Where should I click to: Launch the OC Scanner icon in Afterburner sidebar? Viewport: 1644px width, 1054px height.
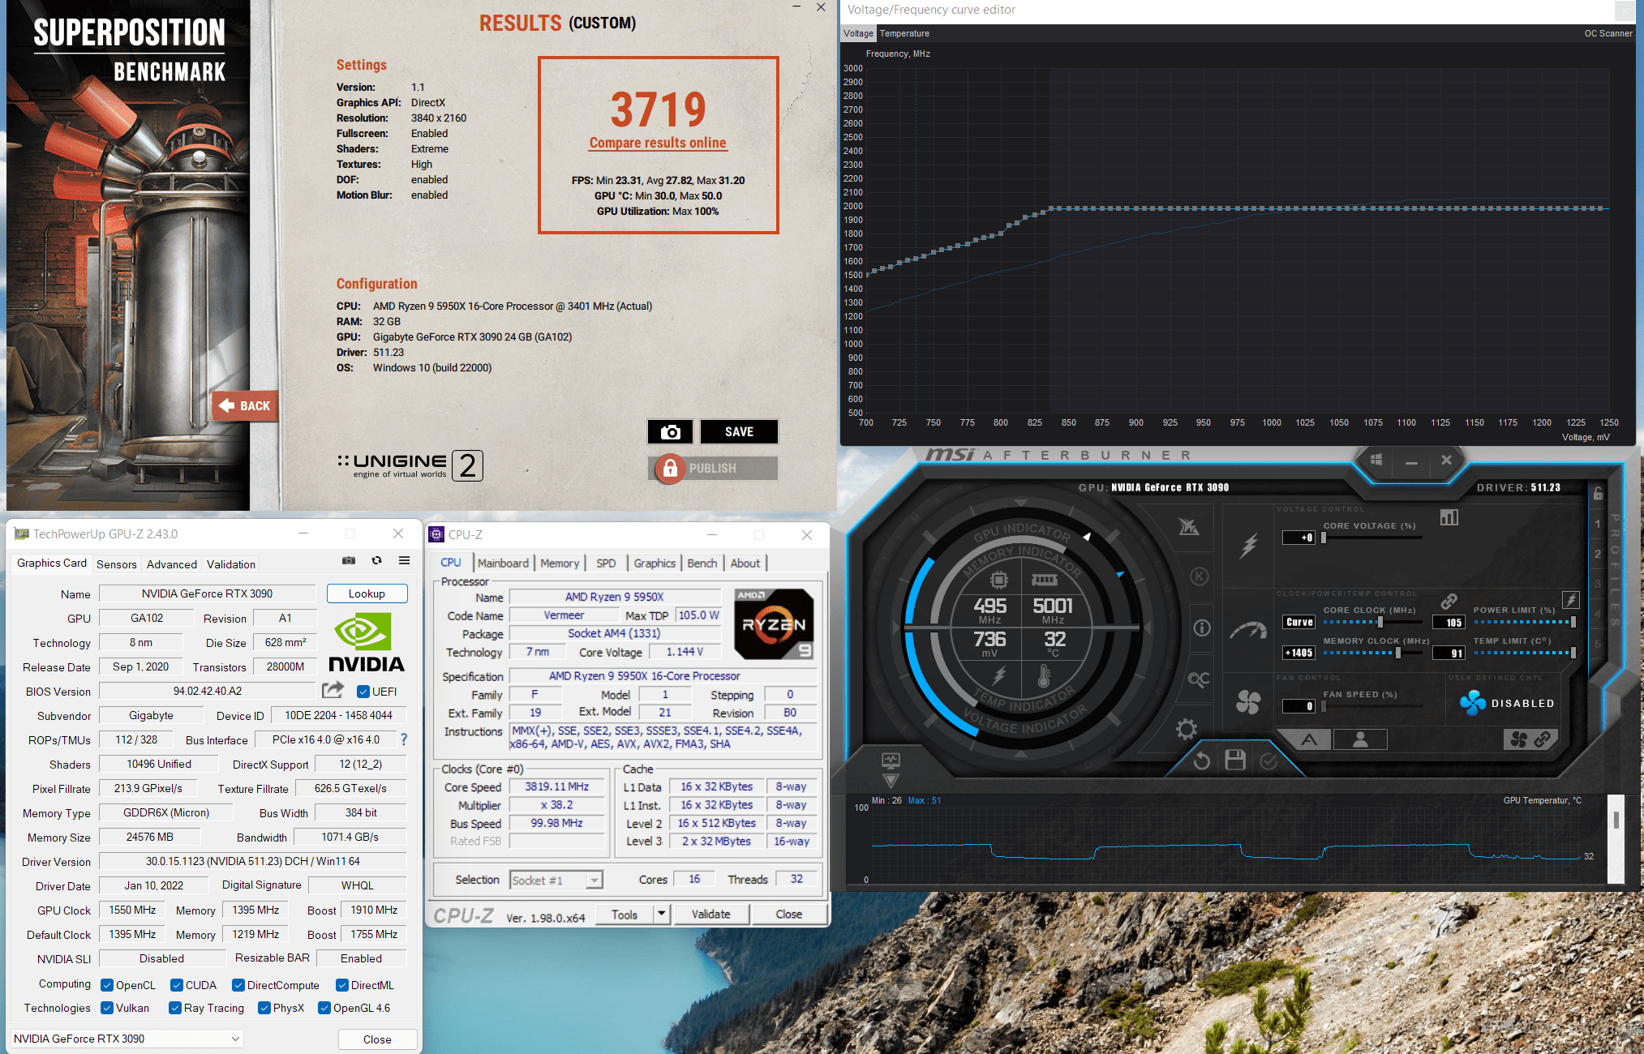pos(1198,679)
